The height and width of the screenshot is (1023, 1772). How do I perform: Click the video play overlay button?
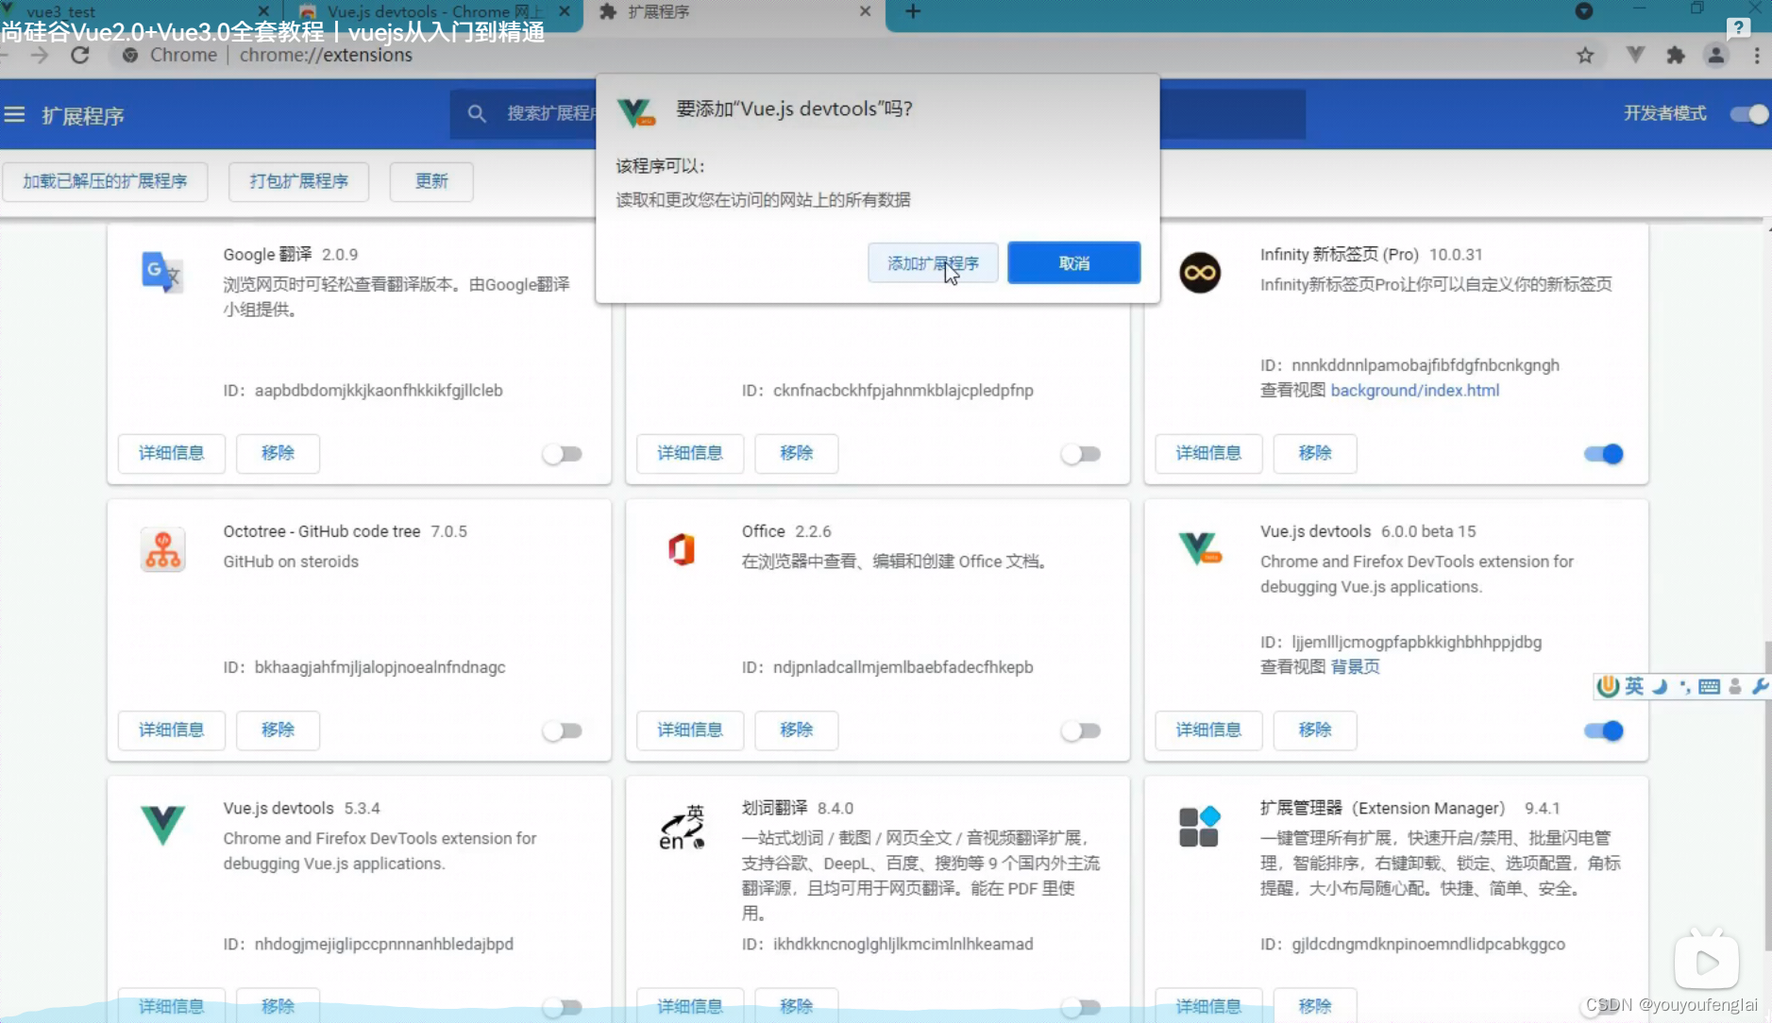1707,963
